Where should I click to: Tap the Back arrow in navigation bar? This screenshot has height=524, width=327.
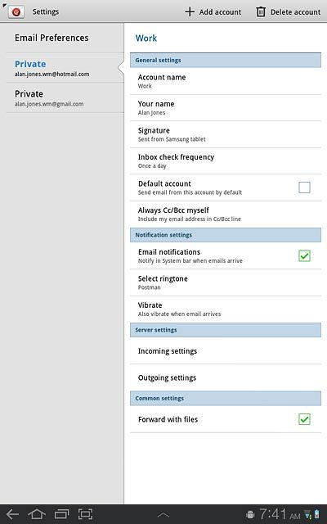point(13,514)
